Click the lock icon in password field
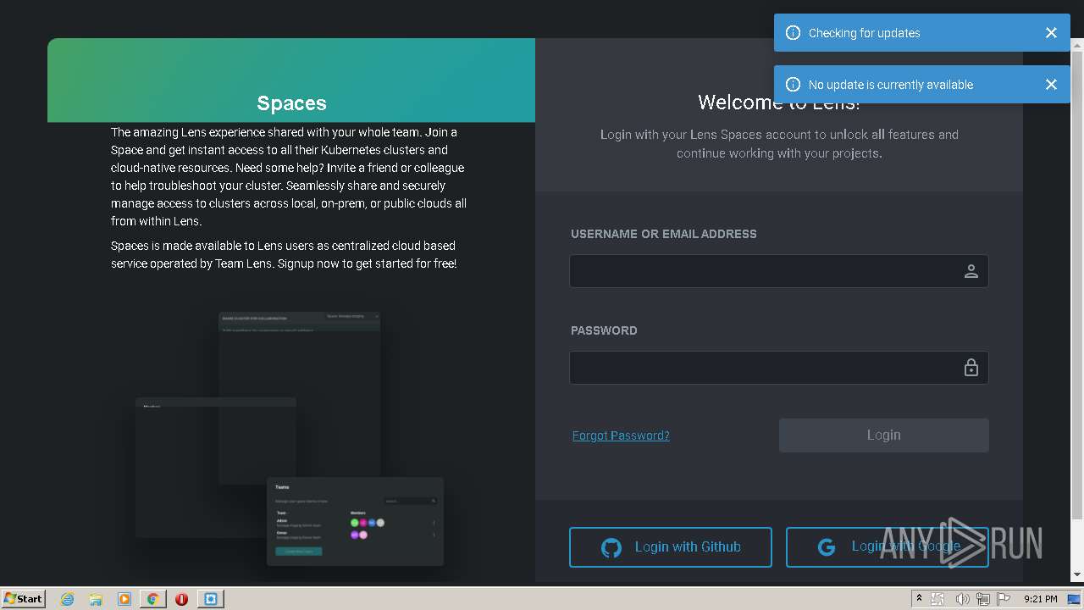 click(x=971, y=368)
